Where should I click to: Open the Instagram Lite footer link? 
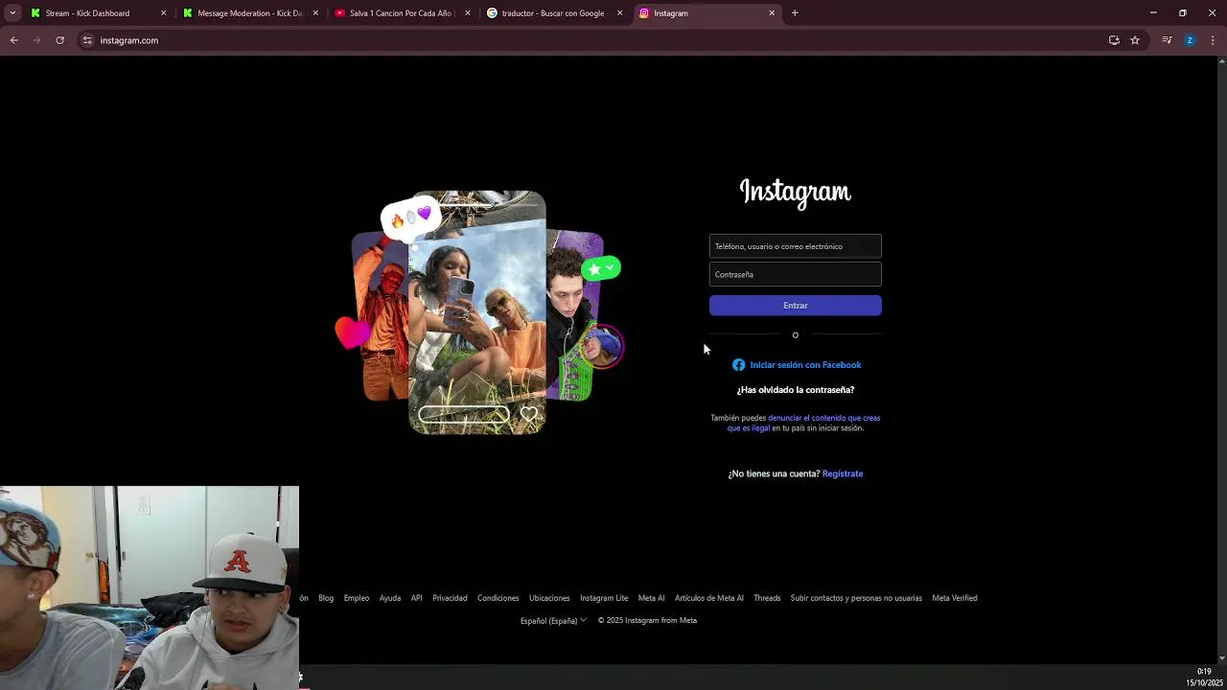(x=604, y=598)
